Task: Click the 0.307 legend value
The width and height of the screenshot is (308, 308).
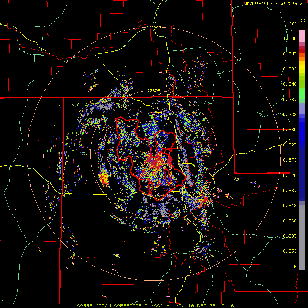Action: pos(290,236)
